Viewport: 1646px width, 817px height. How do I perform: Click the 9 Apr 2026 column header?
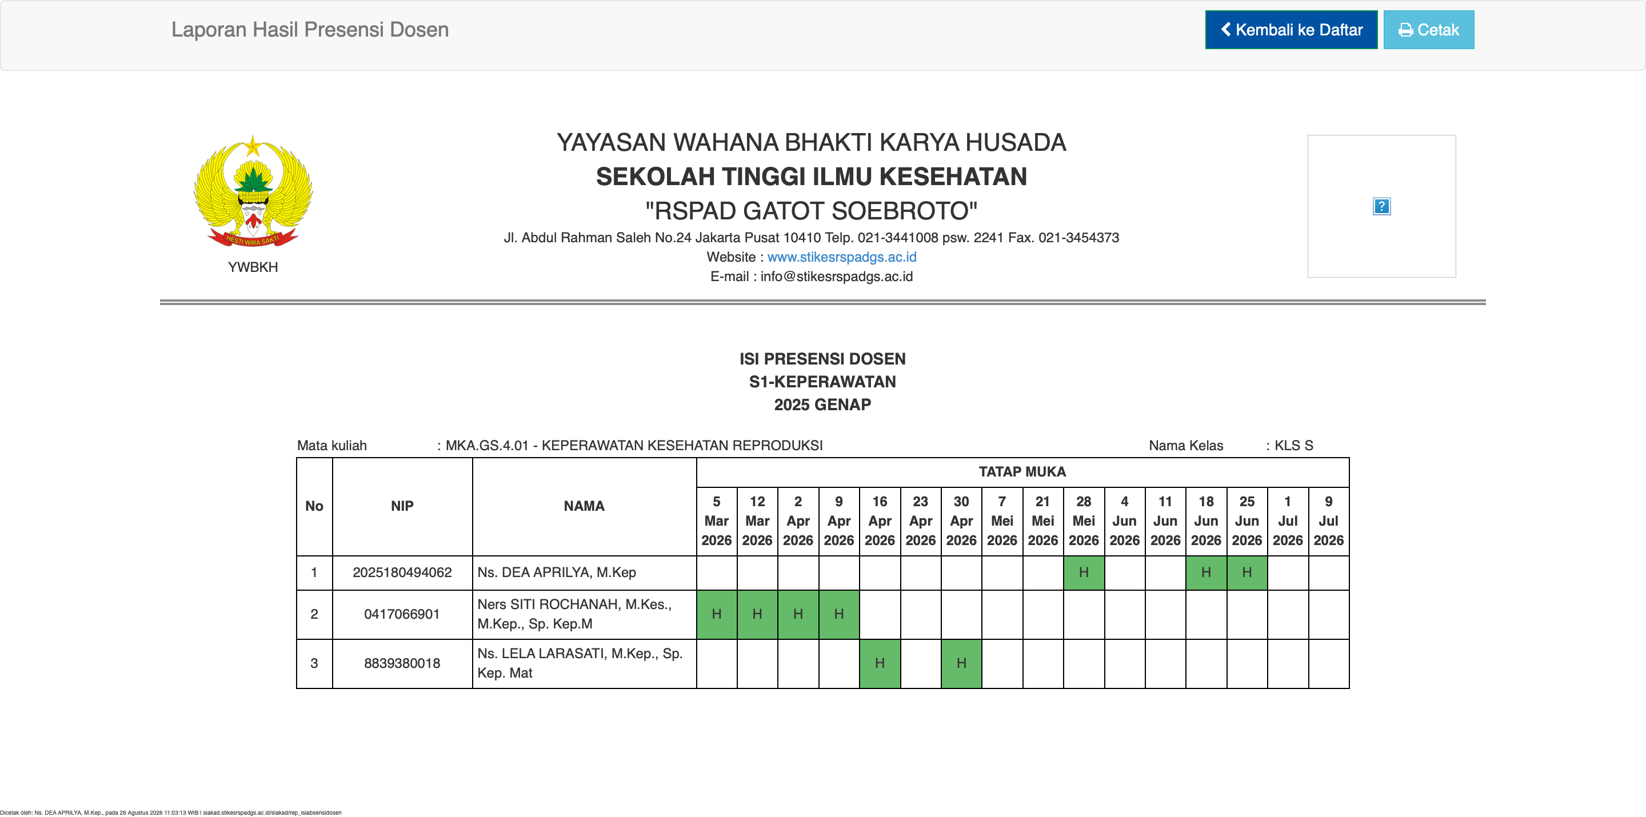click(x=839, y=521)
